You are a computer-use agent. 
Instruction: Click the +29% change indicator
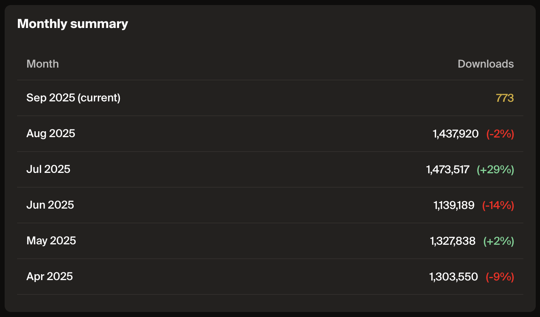tap(495, 170)
